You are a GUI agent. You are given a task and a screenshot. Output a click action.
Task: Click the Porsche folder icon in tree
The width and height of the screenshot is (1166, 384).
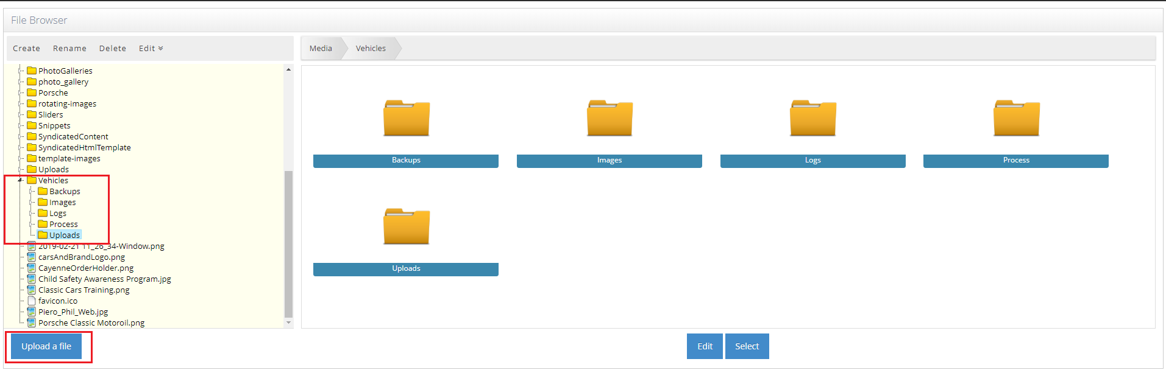click(x=32, y=93)
